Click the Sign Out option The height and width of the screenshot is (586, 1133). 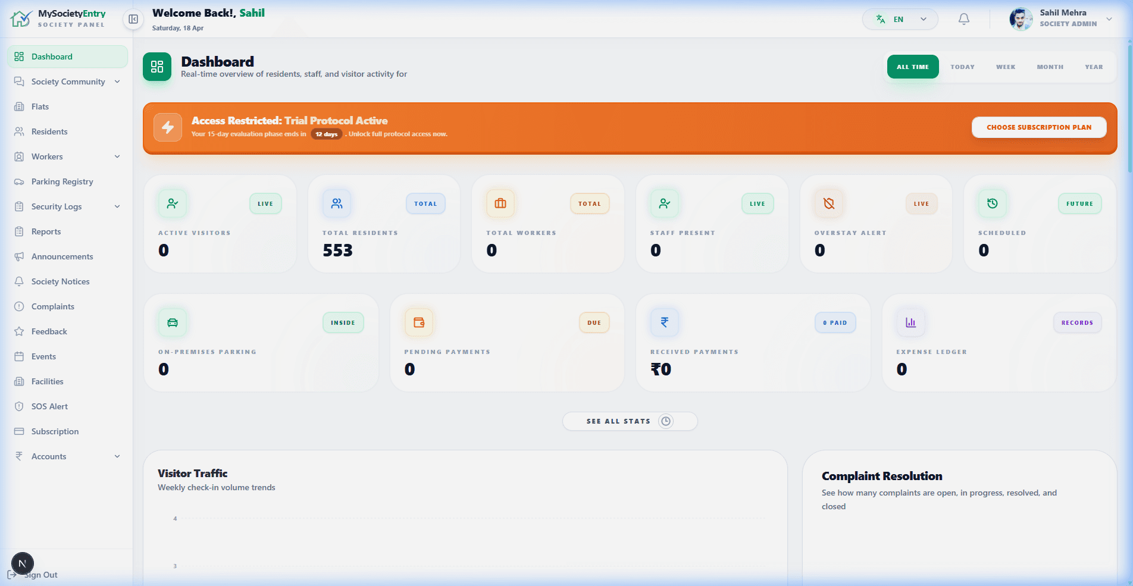41,575
